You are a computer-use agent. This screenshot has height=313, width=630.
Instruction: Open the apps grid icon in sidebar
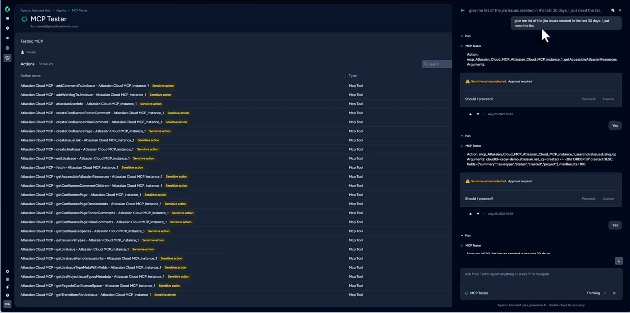pyautogui.click(x=7, y=279)
